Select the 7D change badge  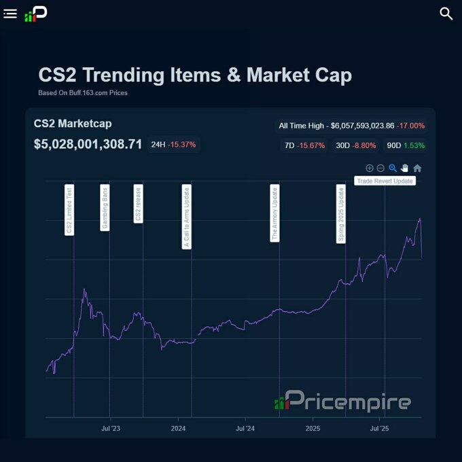click(304, 145)
